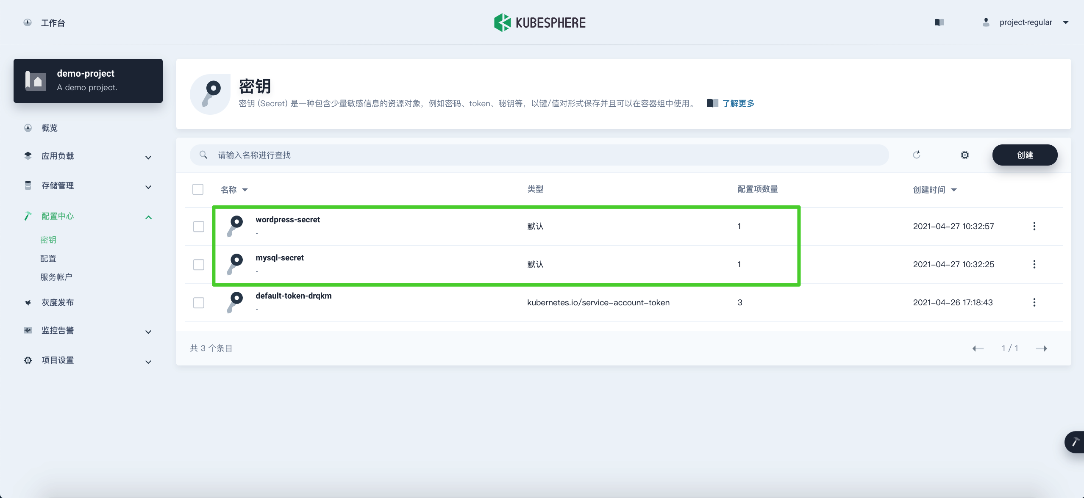Image resolution: width=1084 pixels, height=498 pixels.
Task: Click the KubeSphere logo
Action: (x=540, y=22)
